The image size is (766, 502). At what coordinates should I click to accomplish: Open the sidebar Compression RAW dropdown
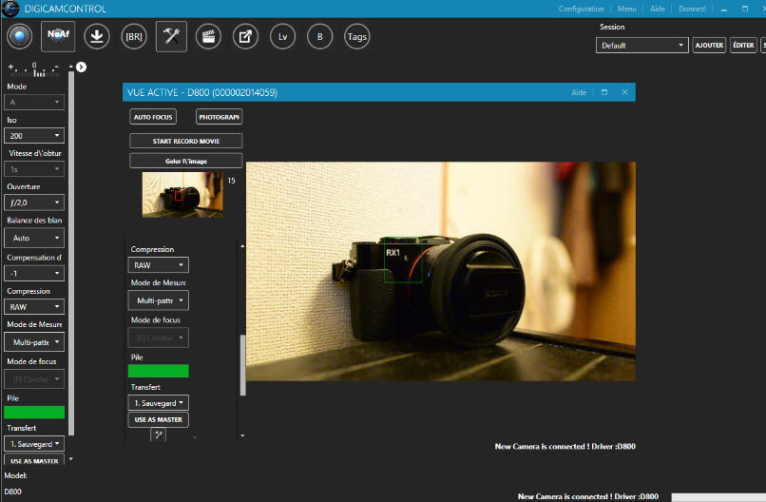[33, 307]
